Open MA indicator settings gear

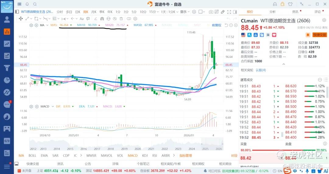pyautogui.click(x=31, y=25)
